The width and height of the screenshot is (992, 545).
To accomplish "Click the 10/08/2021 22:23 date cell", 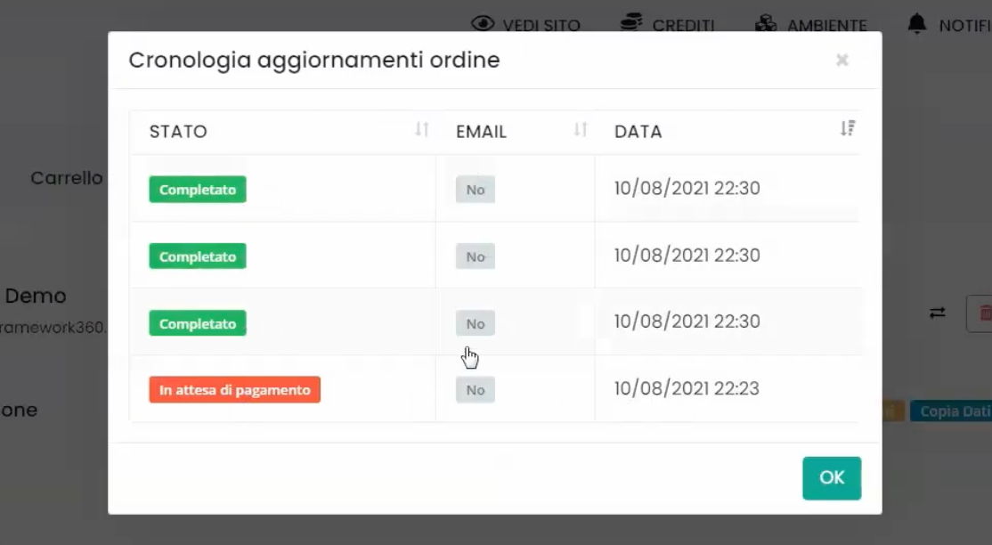I will click(687, 388).
